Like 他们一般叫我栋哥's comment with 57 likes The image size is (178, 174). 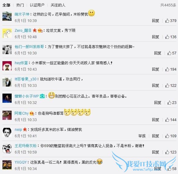pyautogui.click(x=169, y=53)
